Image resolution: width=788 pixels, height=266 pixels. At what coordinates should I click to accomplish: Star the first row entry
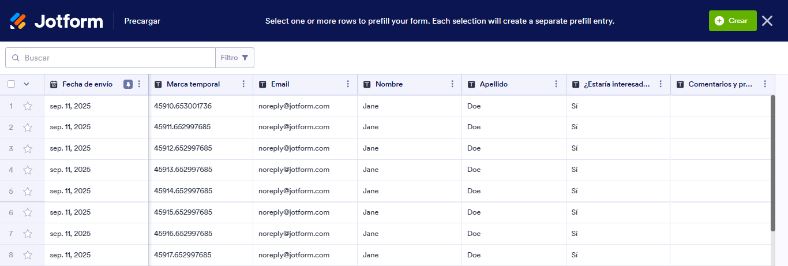click(x=27, y=106)
